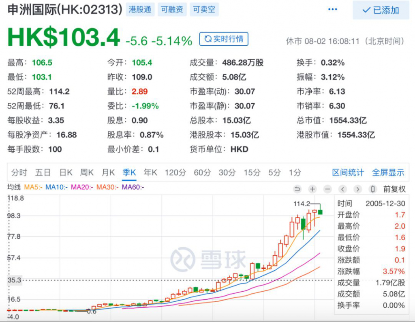Viewport: 415px width, 322px height.
Task: Switch to the 五日 chart tab
Action: [x=43, y=172]
